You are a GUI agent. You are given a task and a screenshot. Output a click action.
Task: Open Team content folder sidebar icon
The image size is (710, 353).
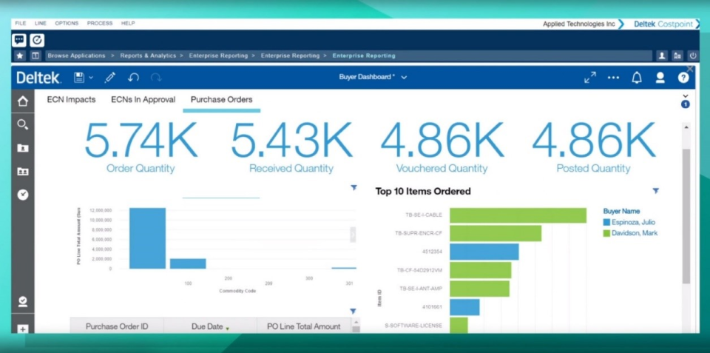pos(23,172)
